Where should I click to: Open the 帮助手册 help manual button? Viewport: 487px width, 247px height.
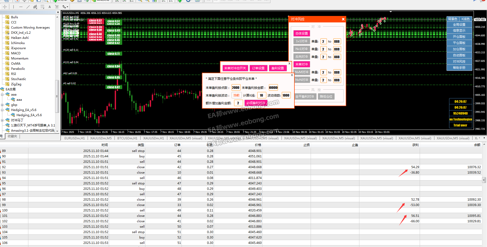[459, 68]
